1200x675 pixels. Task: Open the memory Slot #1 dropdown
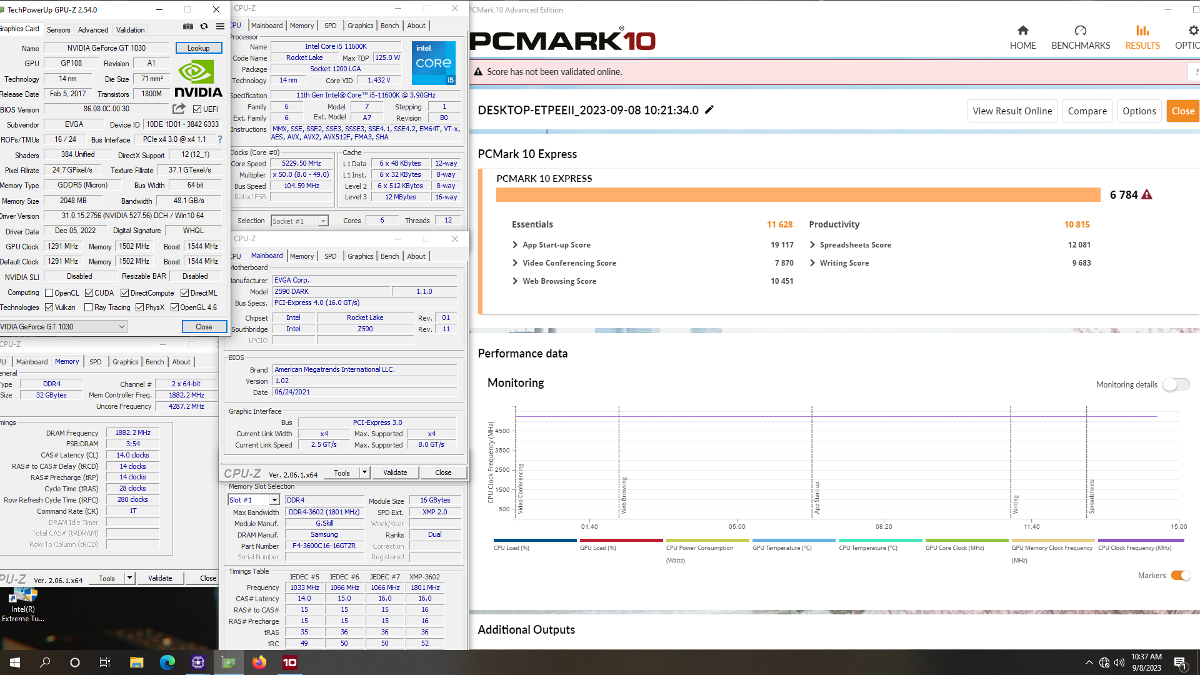click(x=253, y=500)
